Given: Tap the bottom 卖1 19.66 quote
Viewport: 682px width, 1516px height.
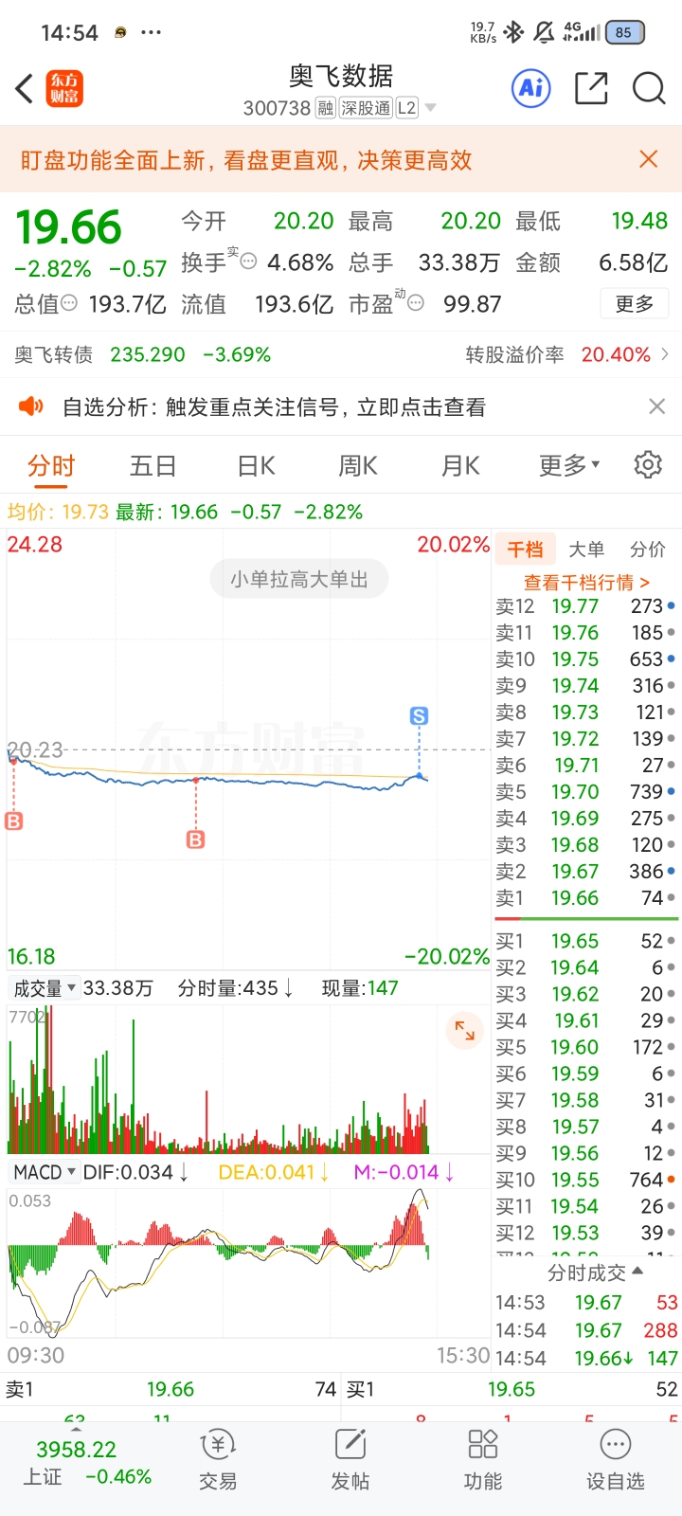Looking at the screenshot, I should 170,1390.
